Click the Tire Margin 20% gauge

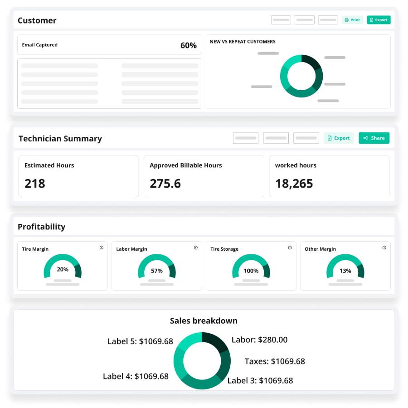point(63,269)
